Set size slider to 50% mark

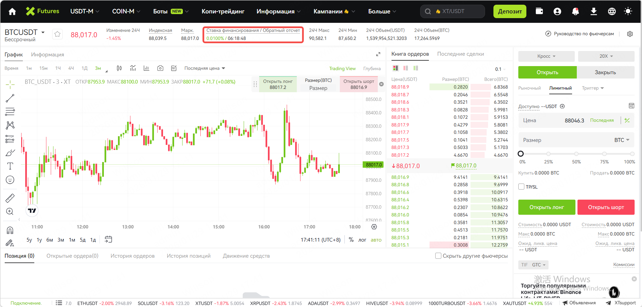[576, 154]
